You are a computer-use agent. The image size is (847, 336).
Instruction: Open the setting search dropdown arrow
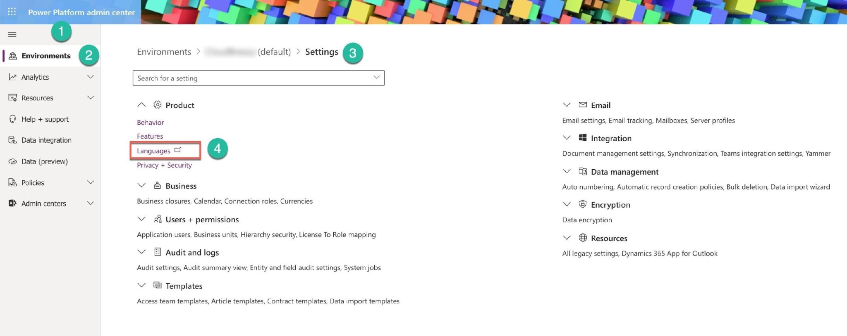376,78
